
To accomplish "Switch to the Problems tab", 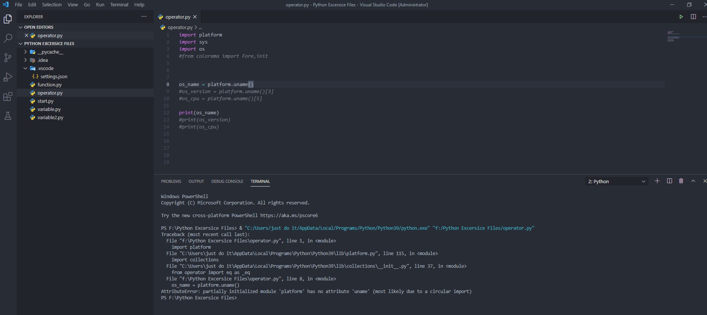I will 171,181.
